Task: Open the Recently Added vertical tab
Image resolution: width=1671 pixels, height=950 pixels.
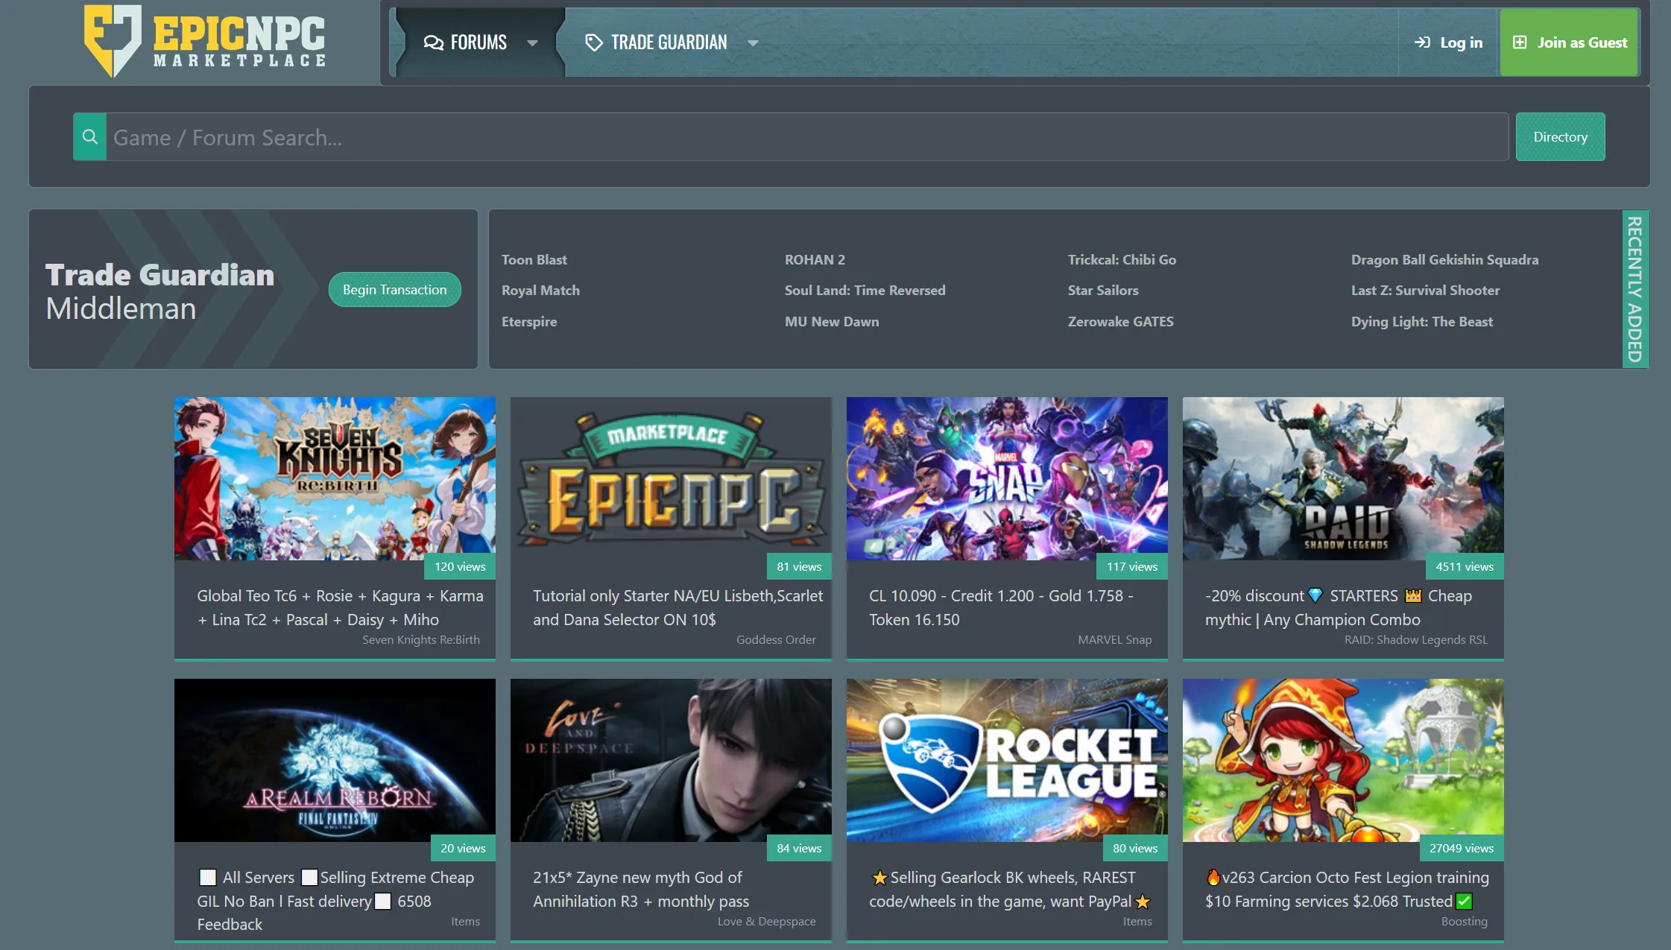Action: point(1634,289)
